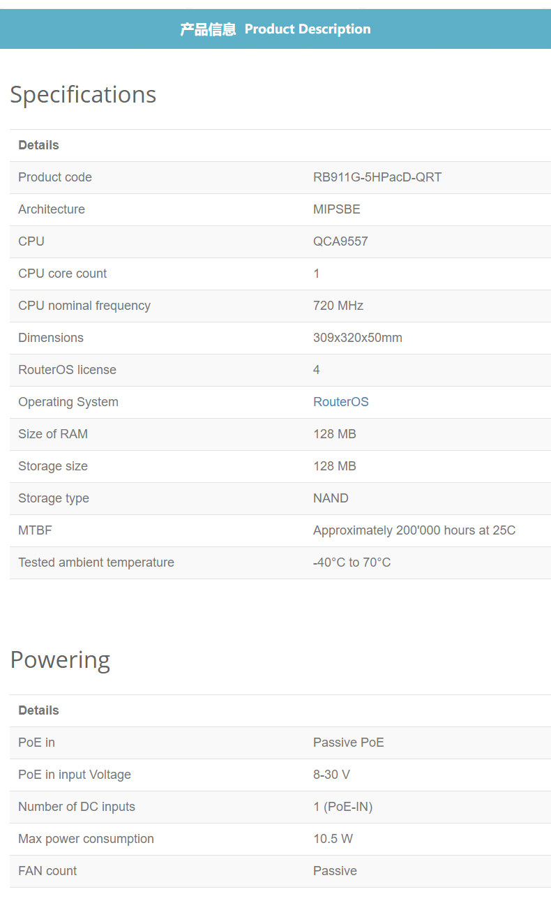Select the Size of RAM label
Screen dimensions: 551x917
click(53, 434)
